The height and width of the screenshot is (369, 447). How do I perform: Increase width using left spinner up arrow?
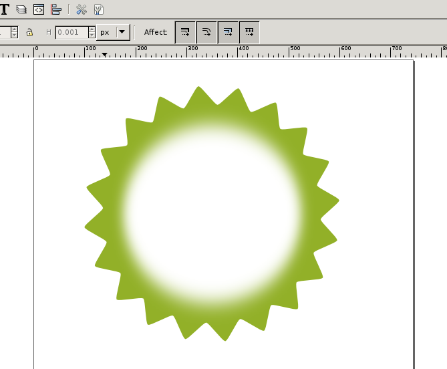point(14,29)
